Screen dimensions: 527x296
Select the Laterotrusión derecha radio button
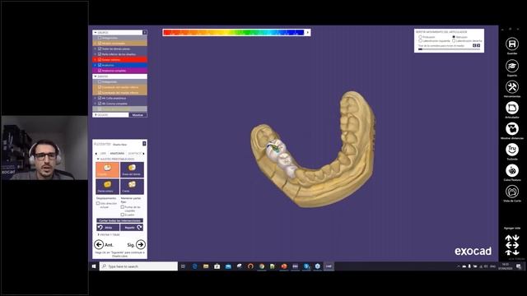(454, 40)
